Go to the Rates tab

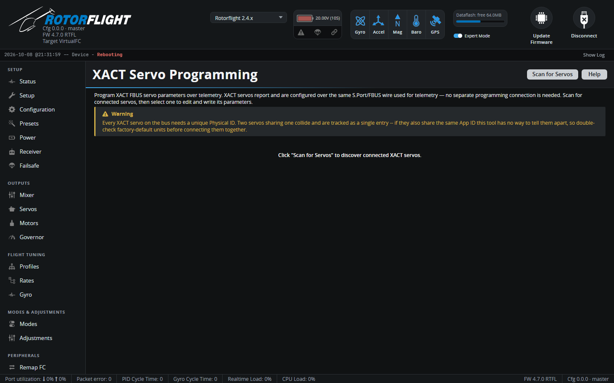tap(43, 280)
